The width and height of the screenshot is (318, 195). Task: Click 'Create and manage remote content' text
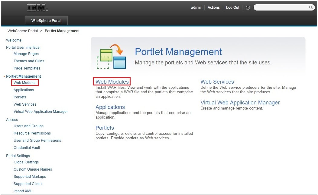click(232, 108)
